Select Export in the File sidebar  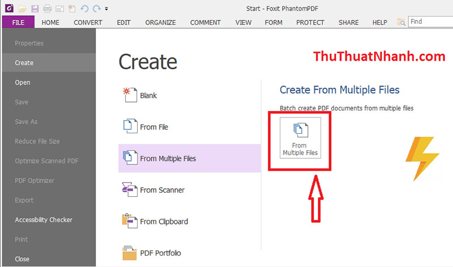coord(49,200)
